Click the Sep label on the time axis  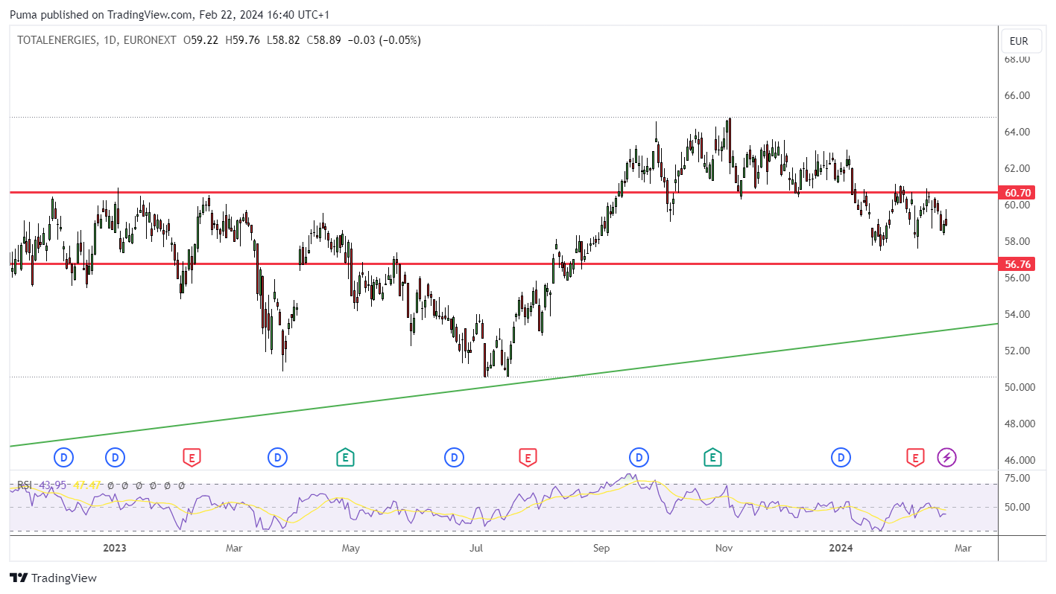tap(601, 549)
